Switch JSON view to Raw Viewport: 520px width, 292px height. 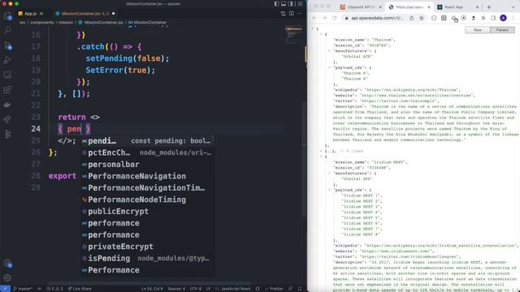tap(478, 30)
